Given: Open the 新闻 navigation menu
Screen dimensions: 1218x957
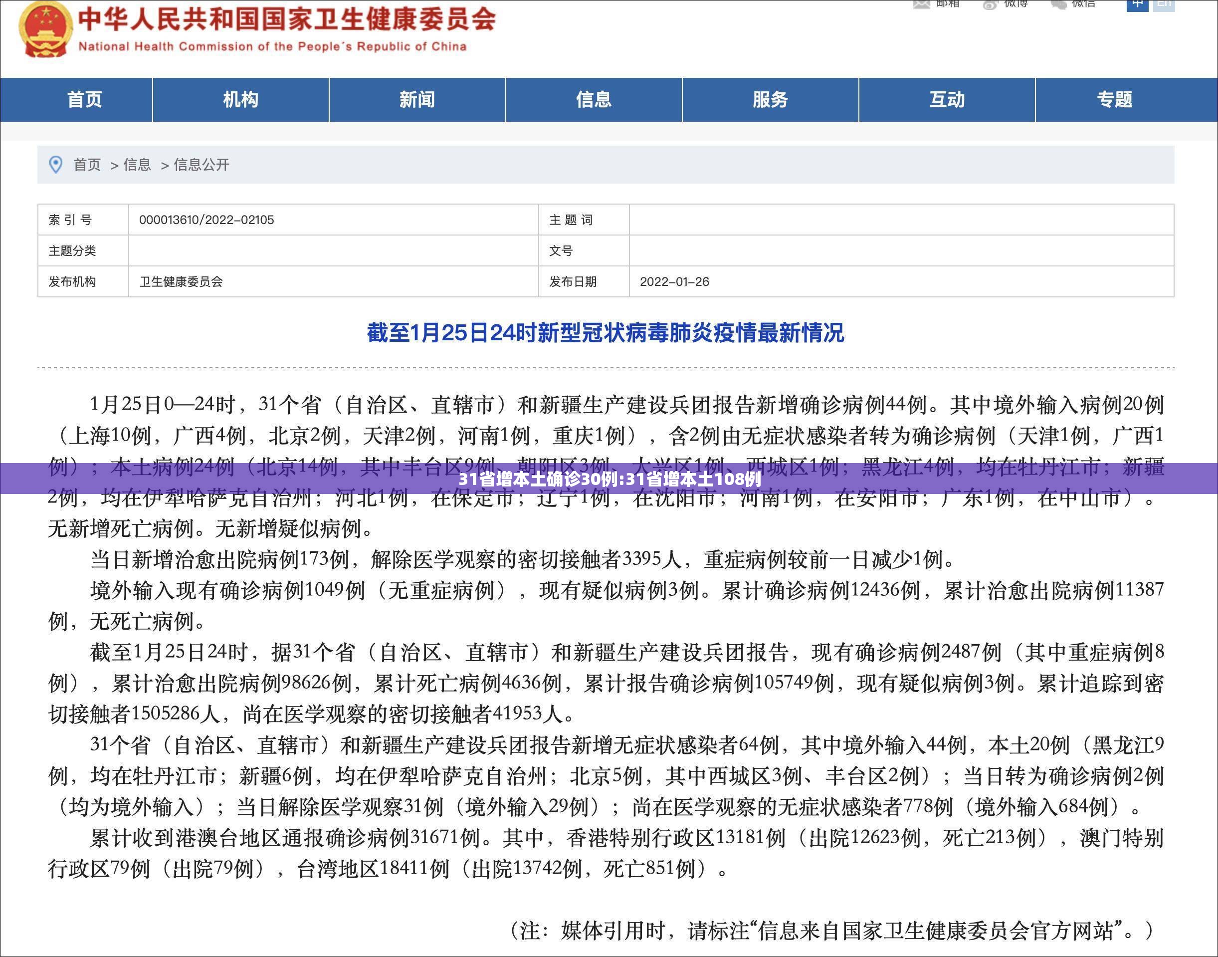Looking at the screenshot, I should click(417, 100).
